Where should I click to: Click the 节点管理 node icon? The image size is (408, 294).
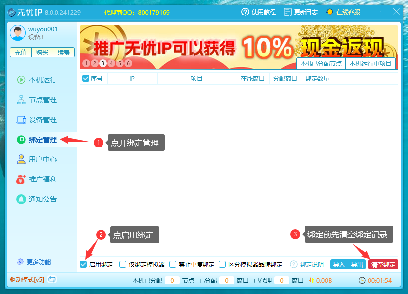click(21, 100)
